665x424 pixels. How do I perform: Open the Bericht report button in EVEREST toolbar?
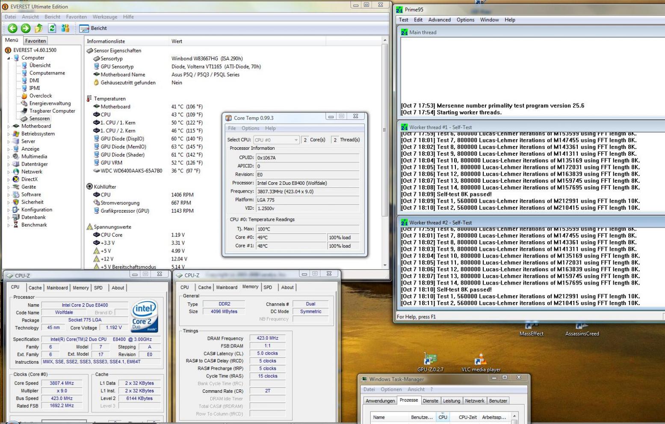tap(93, 28)
